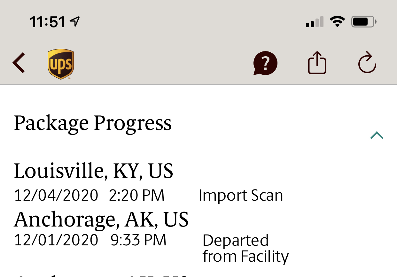The width and height of the screenshot is (397, 277).
Task: Tap the UPS shield logo
Action: [61, 64]
